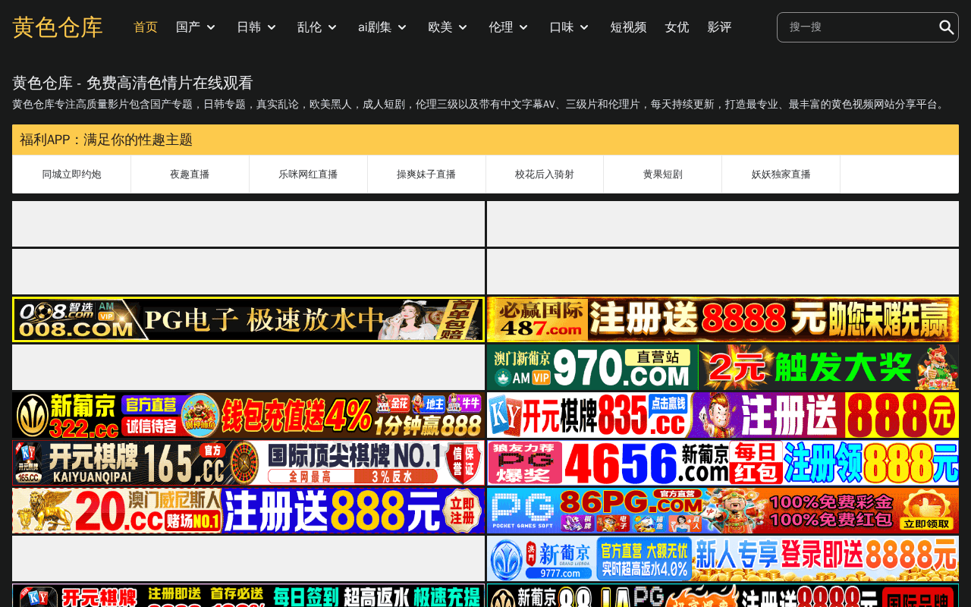Open the 短视频 nav item
Image resolution: width=971 pixels, height=607 pixels.
click(628, 27)
